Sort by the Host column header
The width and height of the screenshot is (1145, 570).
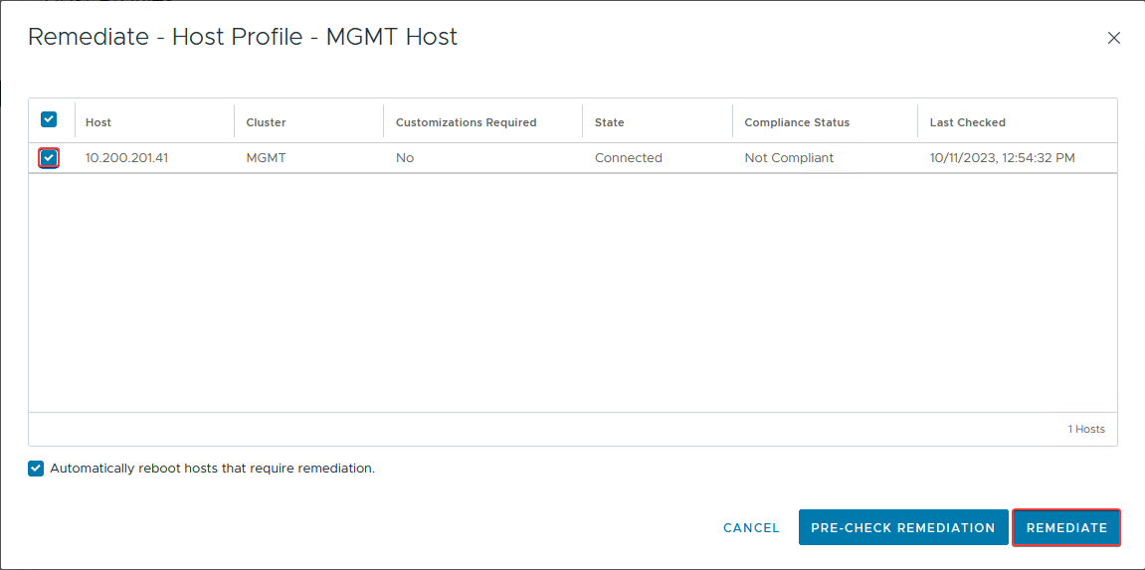98,122
